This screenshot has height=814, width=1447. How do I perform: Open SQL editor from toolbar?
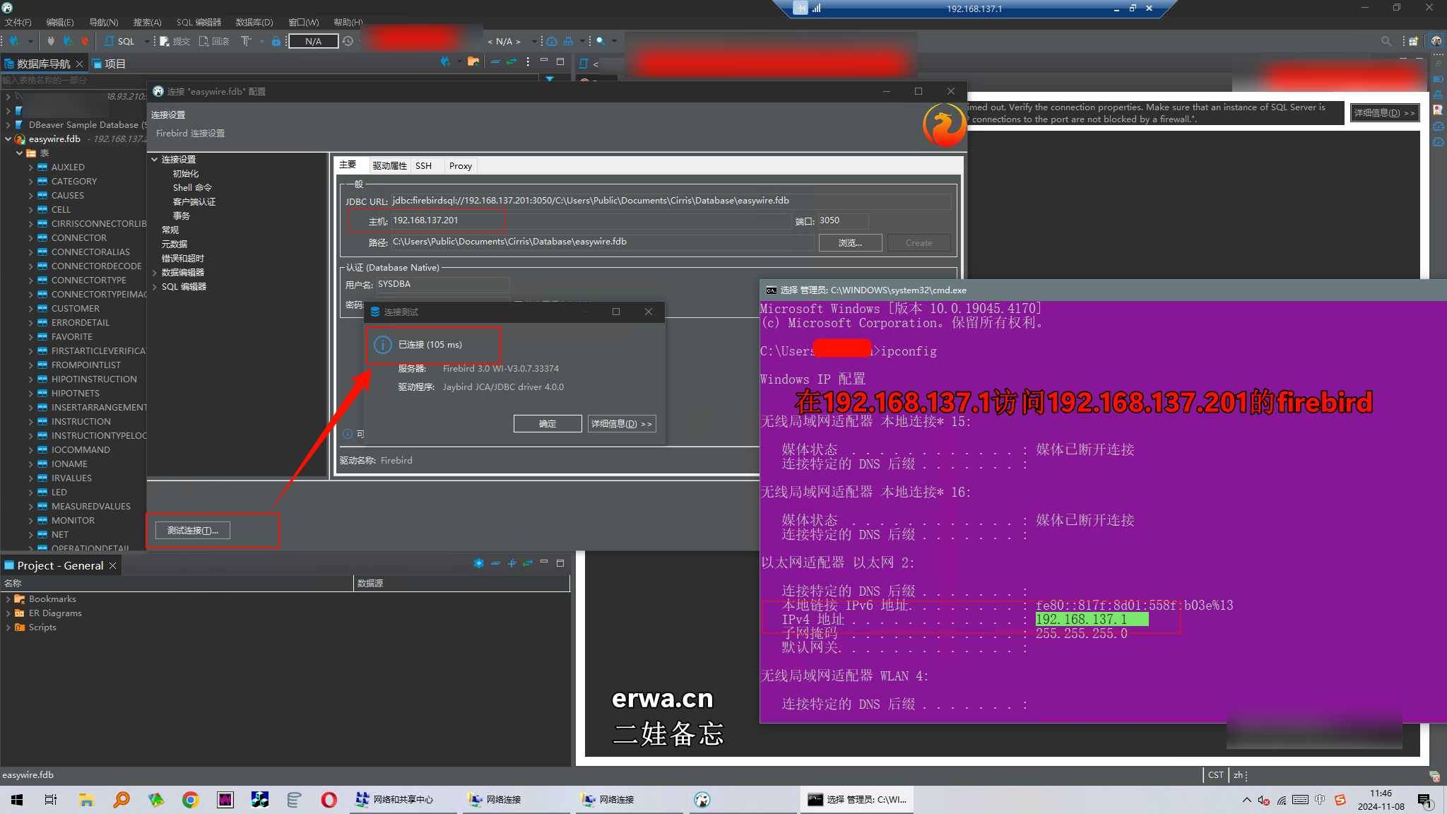120,41
